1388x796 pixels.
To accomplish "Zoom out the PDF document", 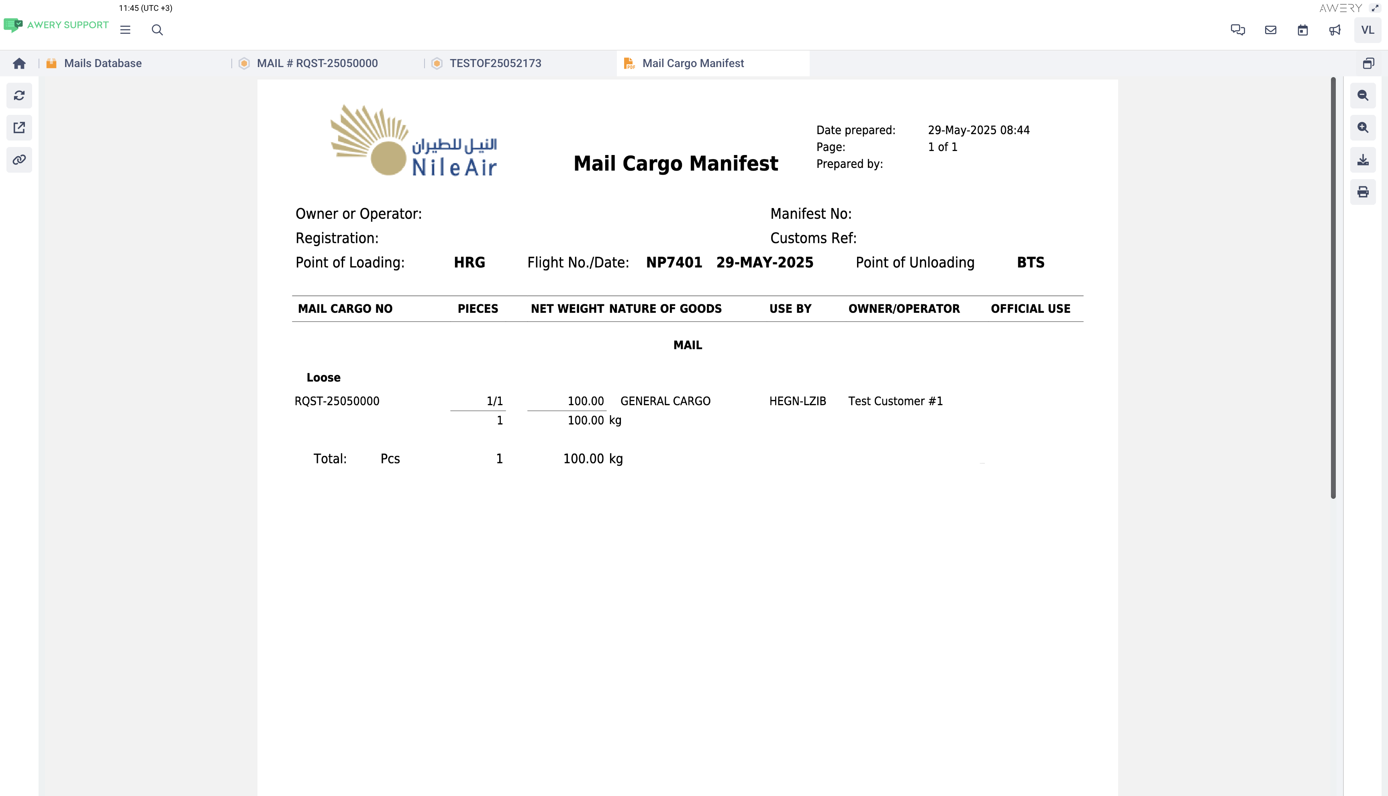I will (1363, 96).
